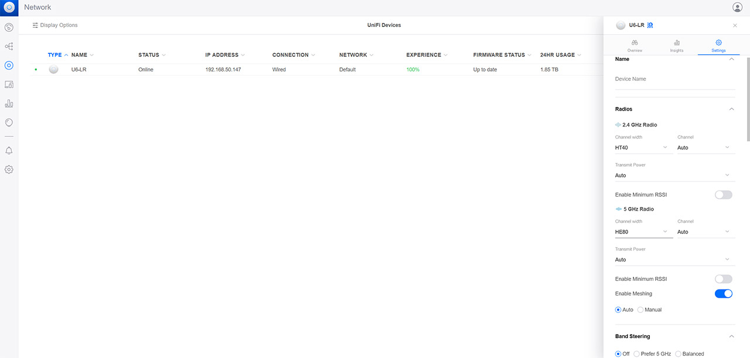Viewport: 750px width, 358px height.
Task: Click the 1.85 TB usage value
Action: point(550,70)
